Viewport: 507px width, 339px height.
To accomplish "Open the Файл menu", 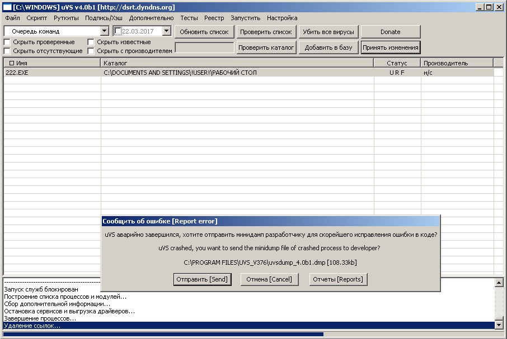I will click(x=13, y=18).
